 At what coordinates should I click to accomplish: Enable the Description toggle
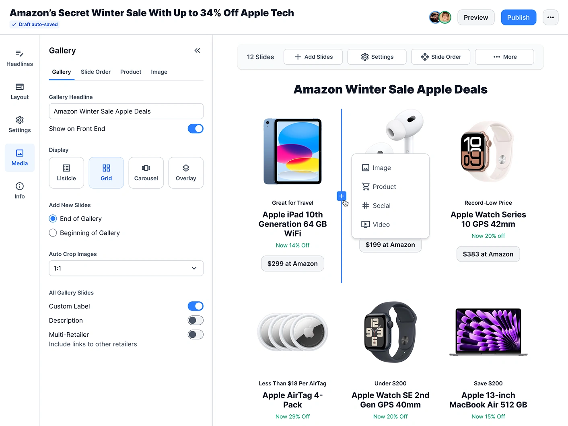196,321
